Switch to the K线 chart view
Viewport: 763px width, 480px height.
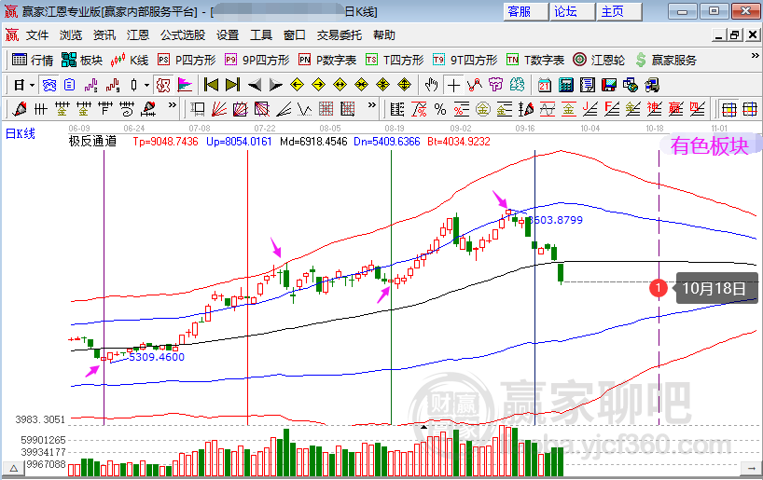coord(130,60)
